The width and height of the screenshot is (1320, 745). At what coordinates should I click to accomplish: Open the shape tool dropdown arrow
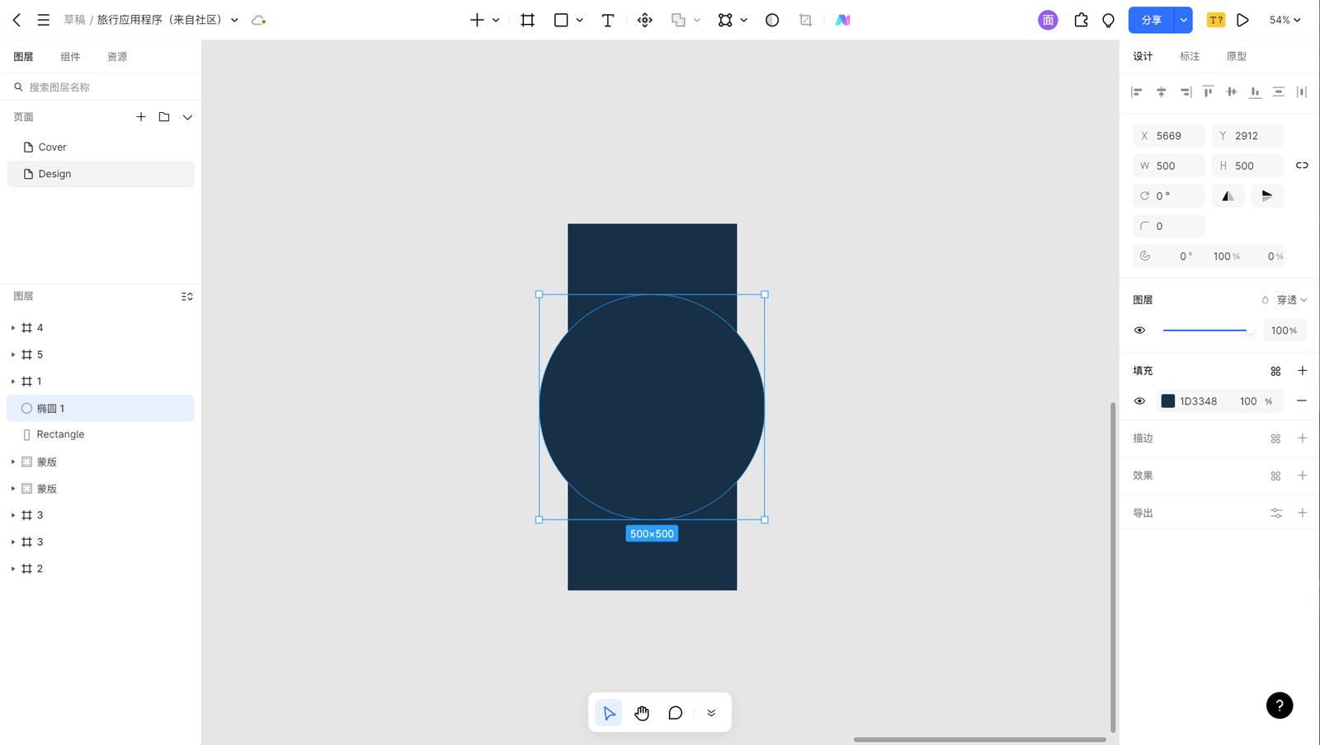[x=580, y=20]
